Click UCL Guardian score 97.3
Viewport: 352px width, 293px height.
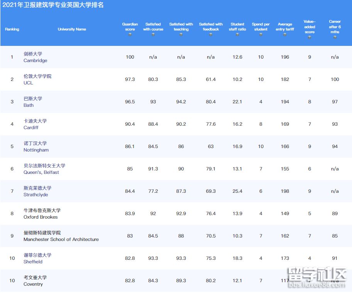130,79
